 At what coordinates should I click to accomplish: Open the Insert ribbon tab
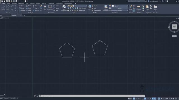coord(8,3)
